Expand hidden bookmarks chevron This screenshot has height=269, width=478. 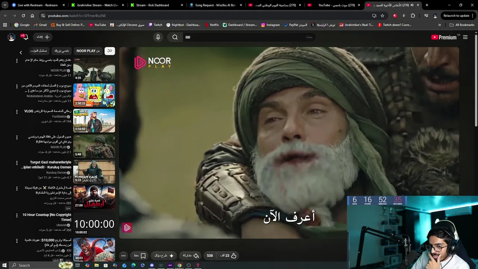tap(440, 25)
